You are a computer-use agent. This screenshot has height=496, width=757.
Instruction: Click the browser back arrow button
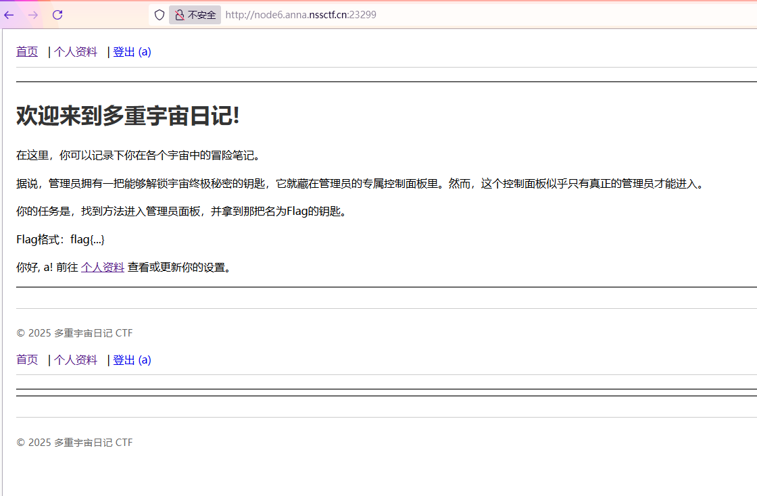(x=9, y=15)
